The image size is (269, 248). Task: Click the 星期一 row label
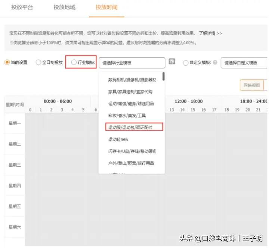point(15,123)
